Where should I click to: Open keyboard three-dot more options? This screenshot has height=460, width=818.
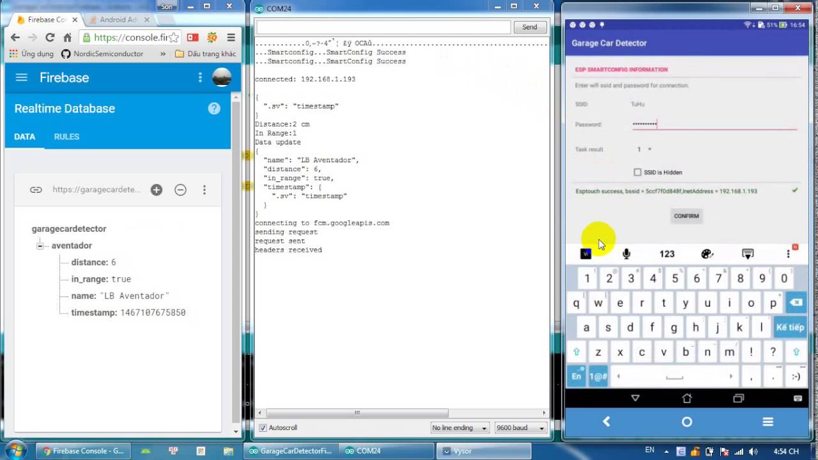(788, 254)
